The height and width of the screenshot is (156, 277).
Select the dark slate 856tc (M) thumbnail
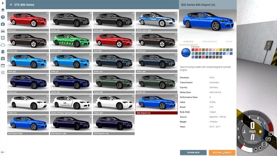[157, 63]
